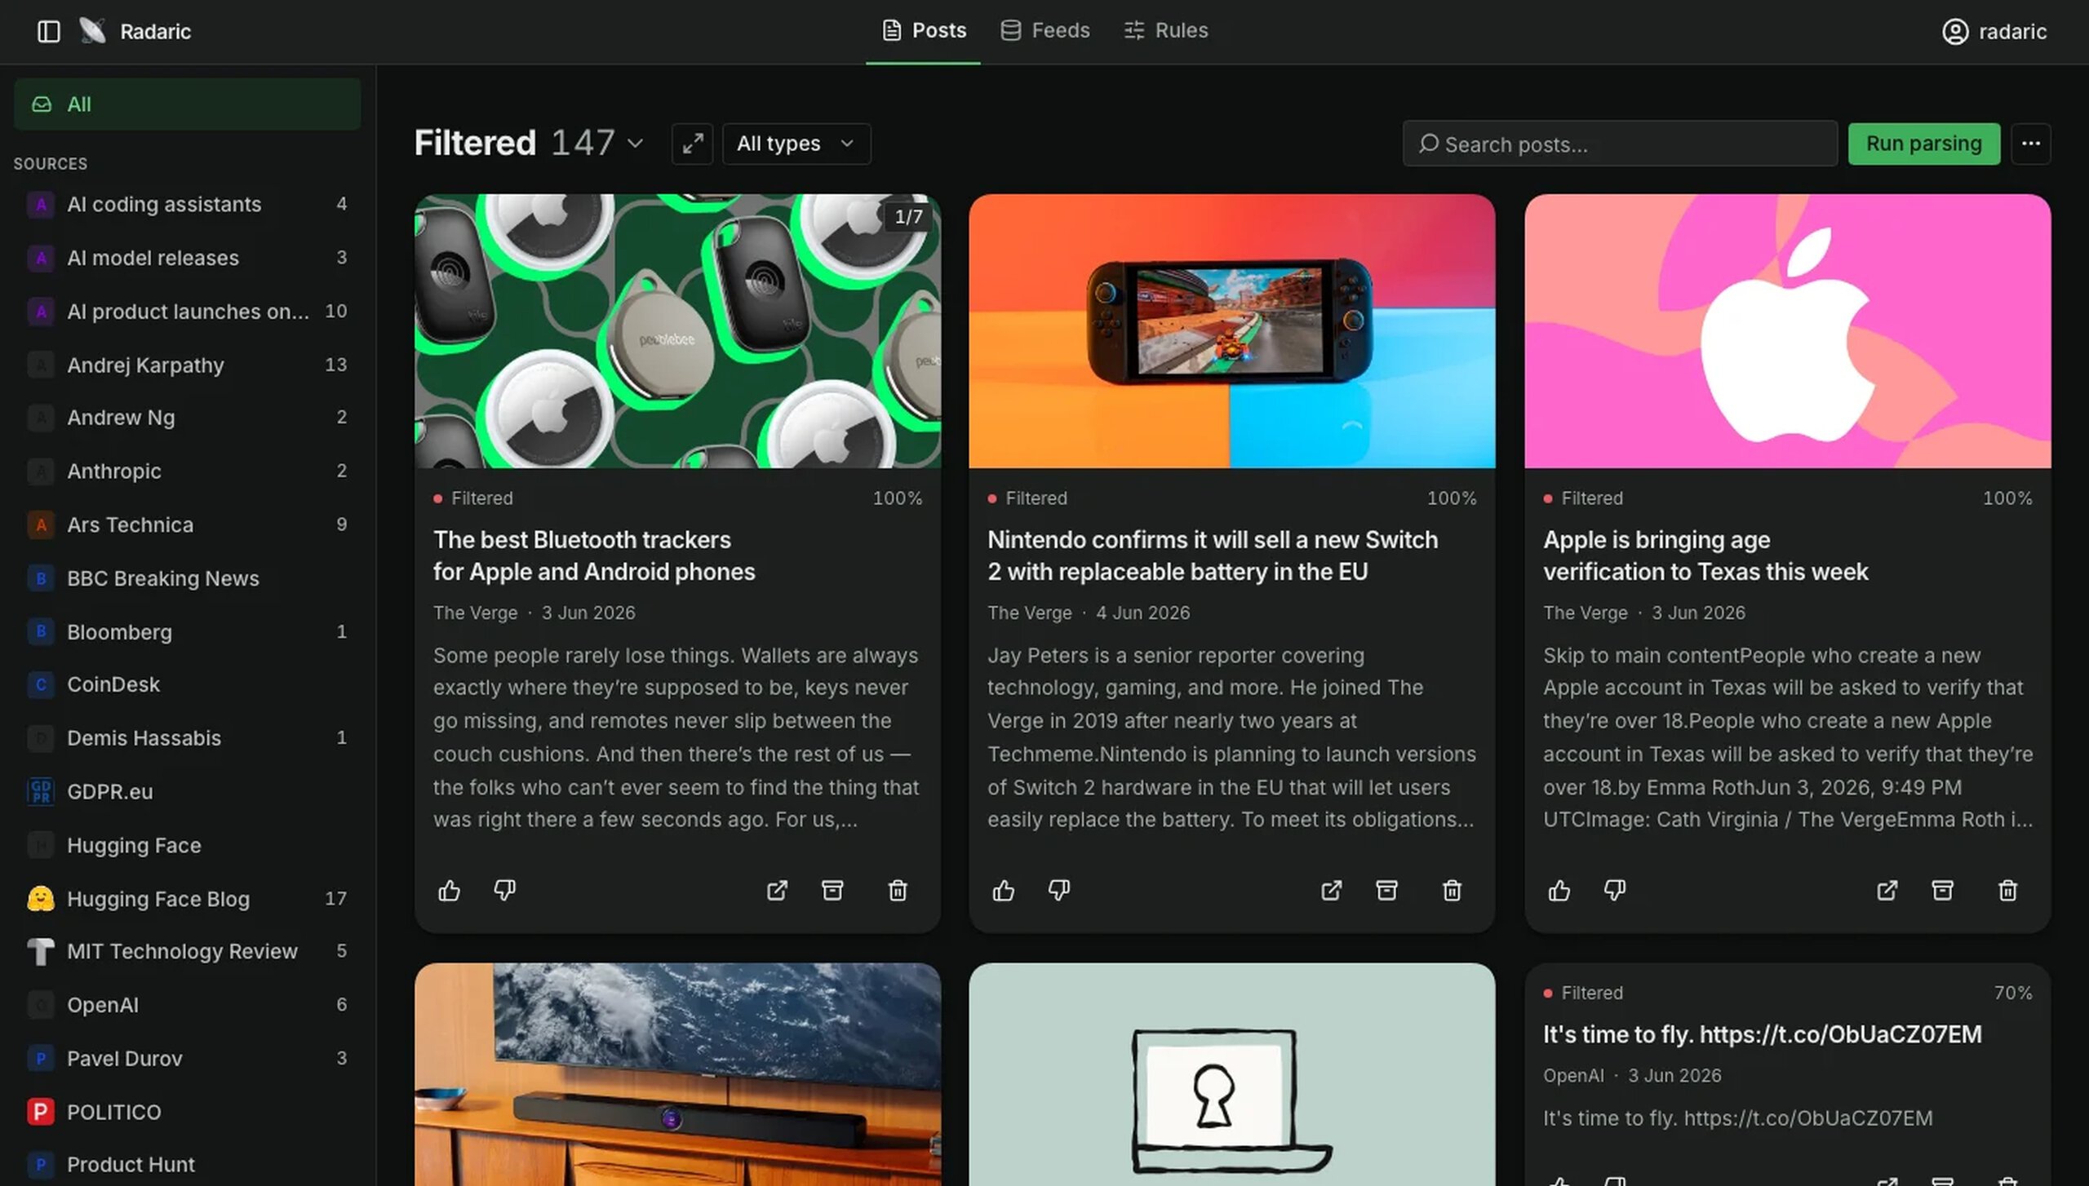The image size is (2089, 1186).
Task: Click the Radaric satellite logo
Action: (92, 31)
